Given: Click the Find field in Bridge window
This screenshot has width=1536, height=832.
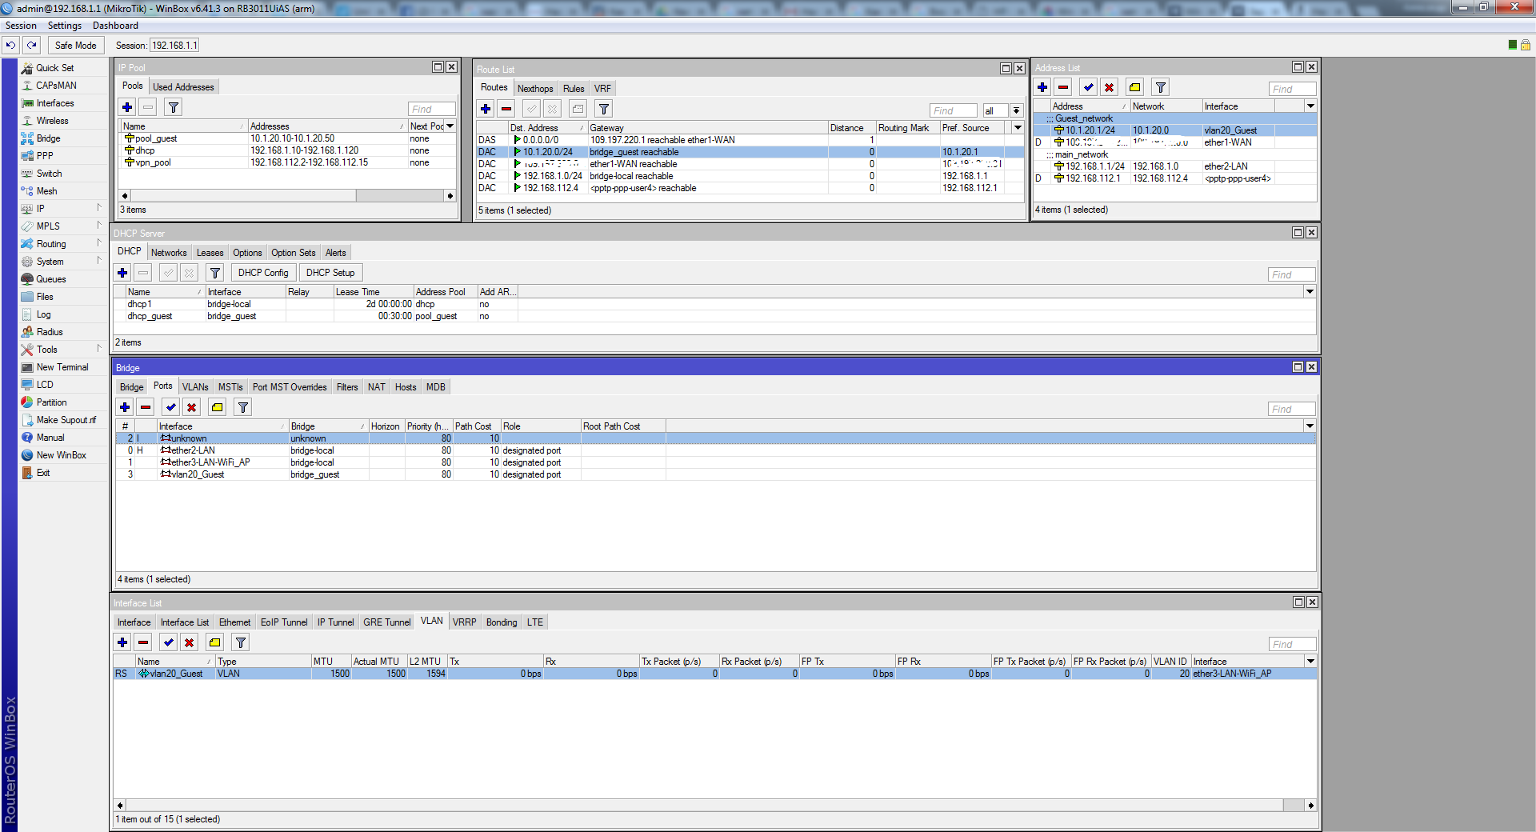Looking at the screenshot, I should (x=1292, y=409).
